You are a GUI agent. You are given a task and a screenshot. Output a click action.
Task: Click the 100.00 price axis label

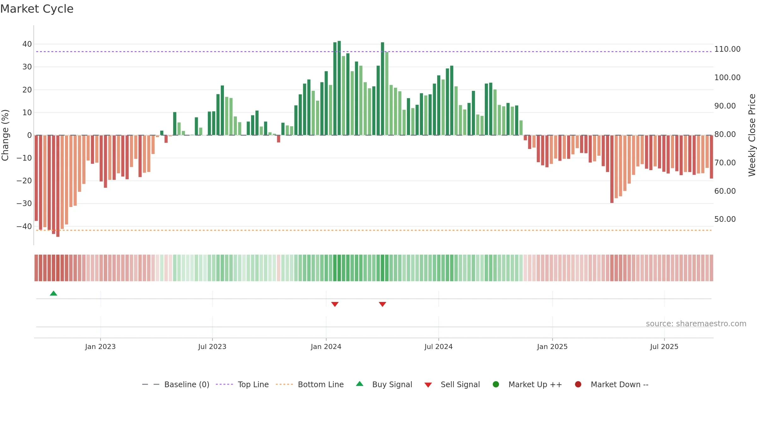pyautogui.click(x=727, y=78)
